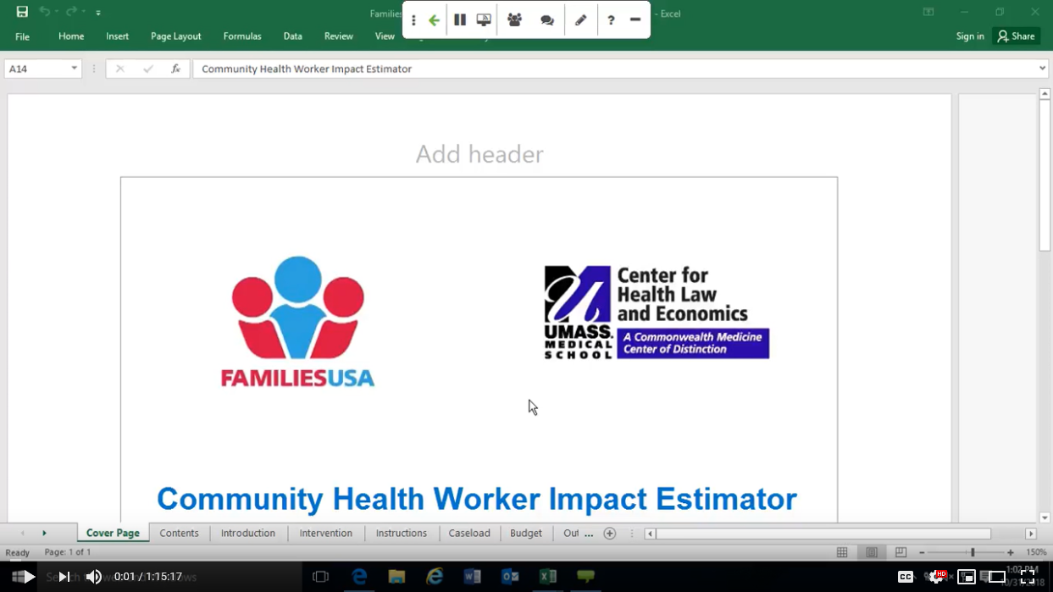Play the video
1053x592 pixels.
(30, 577)
